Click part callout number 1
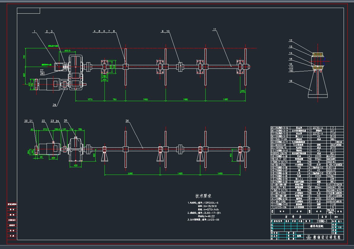354x249 pixels. (x=34, y=31)
